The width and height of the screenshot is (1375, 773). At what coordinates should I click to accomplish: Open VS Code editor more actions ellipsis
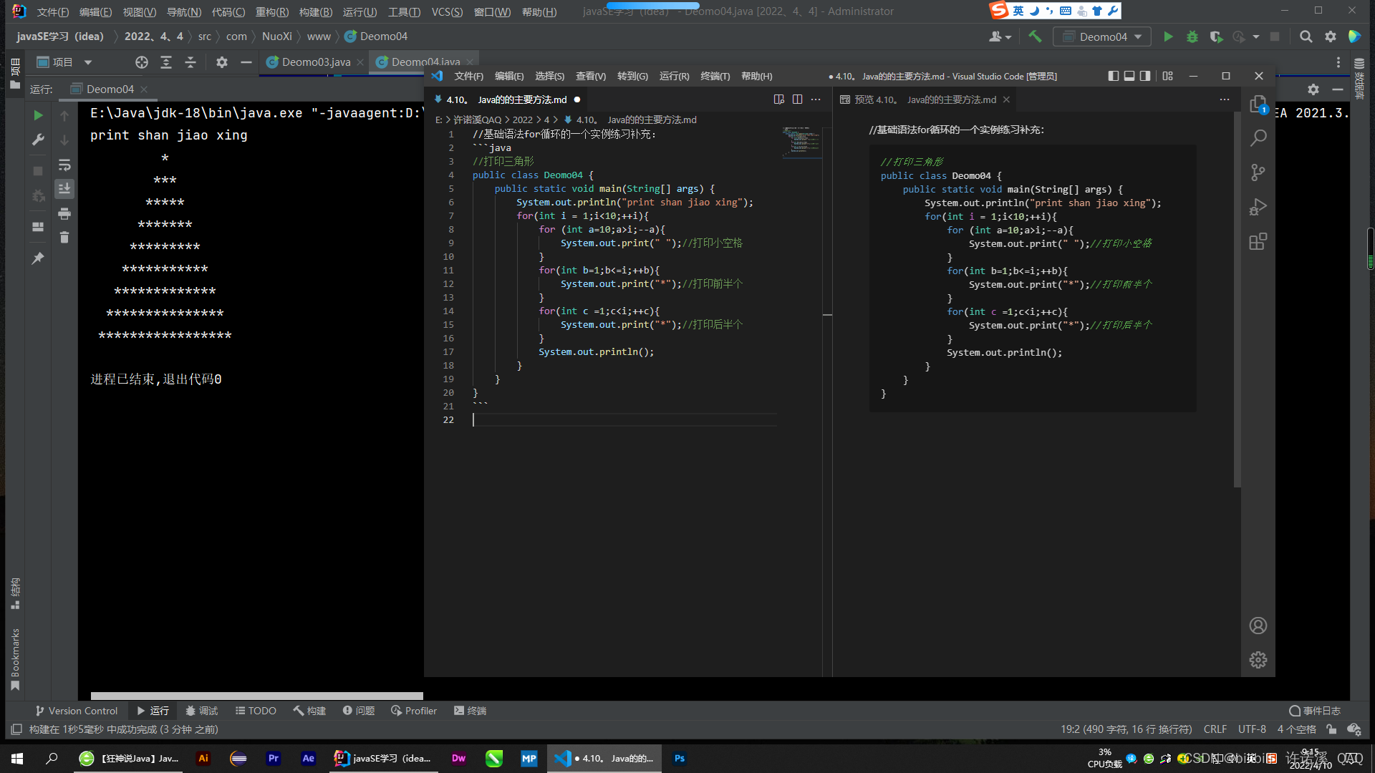coord(816,99)
